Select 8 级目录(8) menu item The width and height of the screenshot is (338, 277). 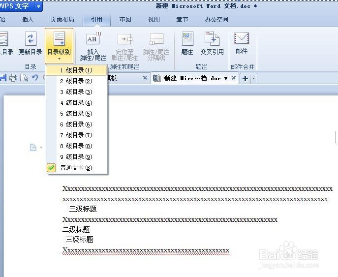tap(76, 146)
